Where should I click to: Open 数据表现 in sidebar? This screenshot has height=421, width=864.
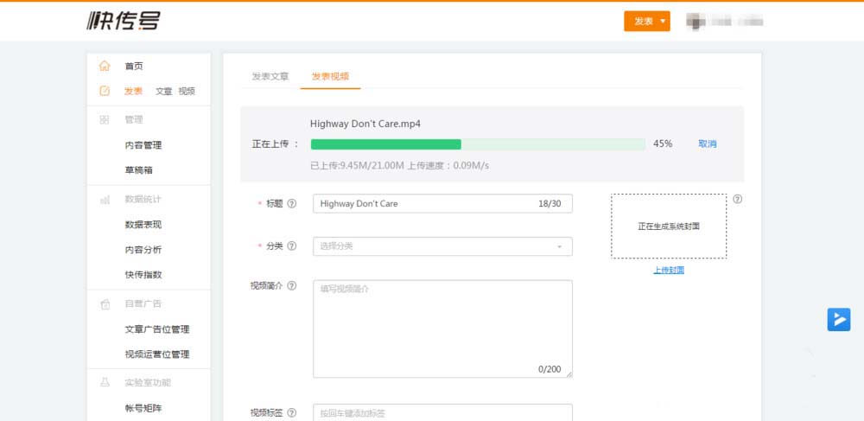(x=143, y=225)
